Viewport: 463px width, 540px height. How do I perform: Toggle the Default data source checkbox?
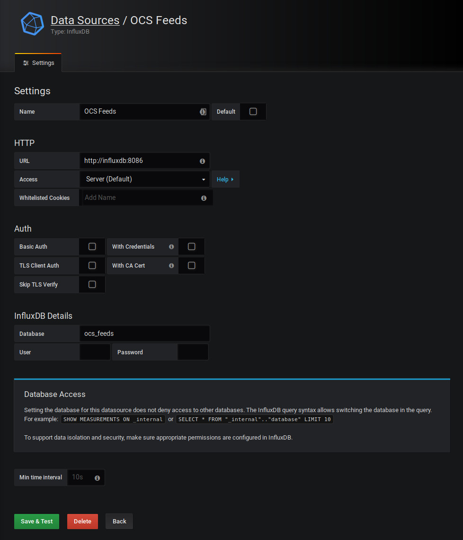(x=253, y=112)
